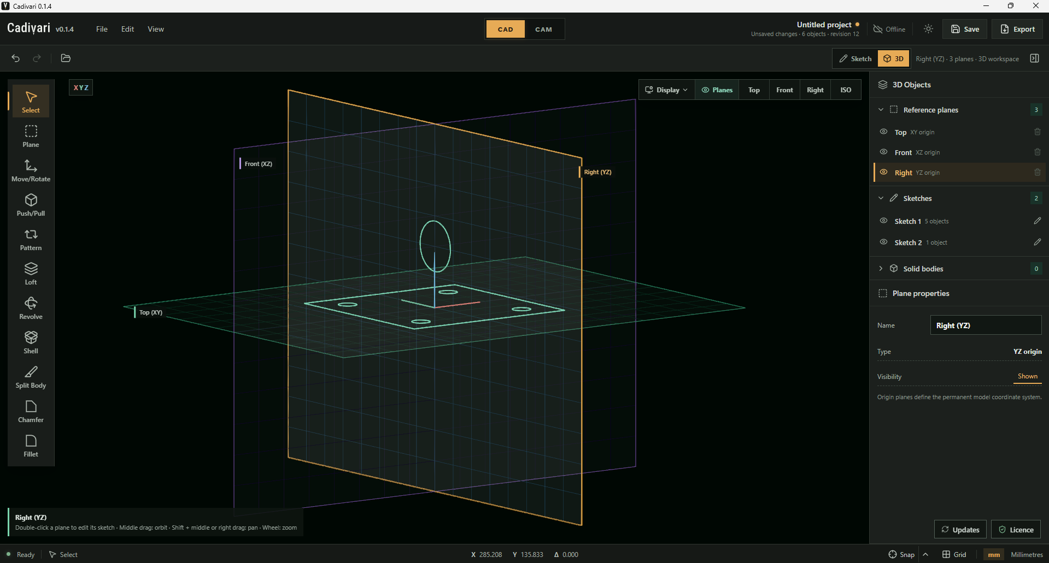1049x563 pixels.
Task: Toggle Grid in the status bar
Action: tap(954, 554)
